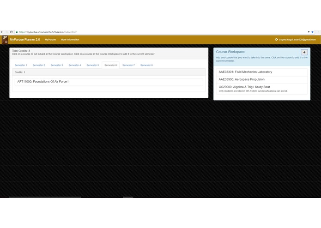The height and width of the screenshot is (228, 321).
Task: Click the horizontal scrollbar at page bottom
Action: pos(45,198)
